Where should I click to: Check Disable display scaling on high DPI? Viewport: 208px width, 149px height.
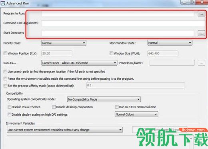[x=9, y=115]
